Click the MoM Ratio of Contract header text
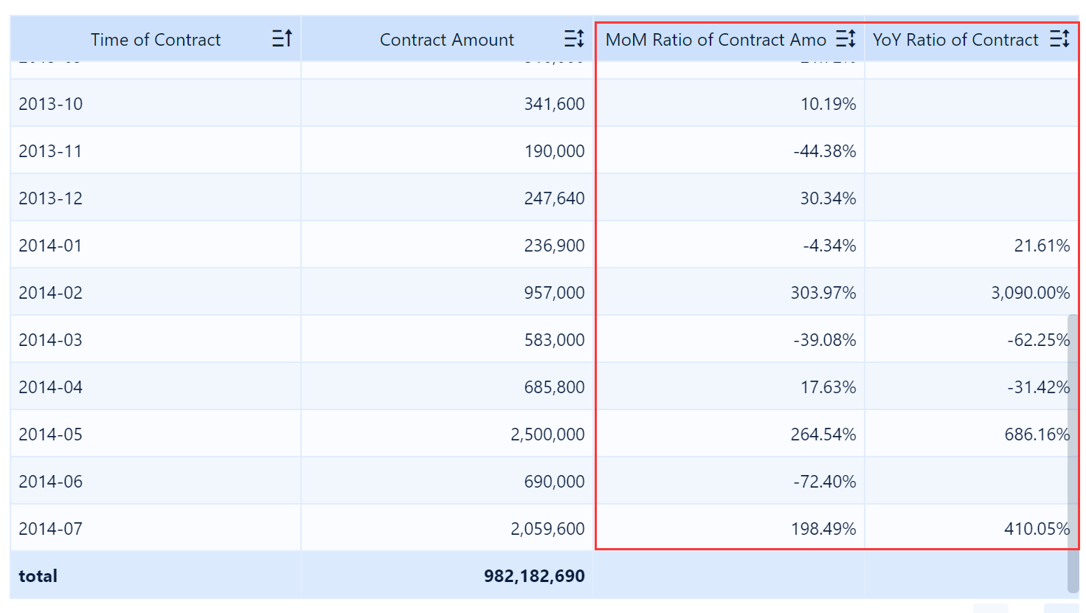Viewport: 1086px width, 613px height. click(716, 40)
